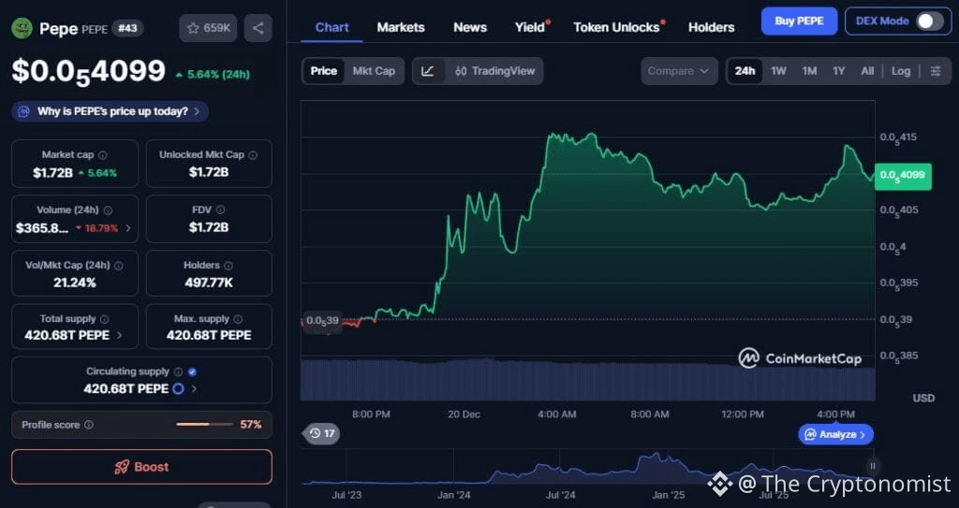Click the 0.0₅39 opening price marker
This screenshot has width=959, height=508.
(322, 321)
